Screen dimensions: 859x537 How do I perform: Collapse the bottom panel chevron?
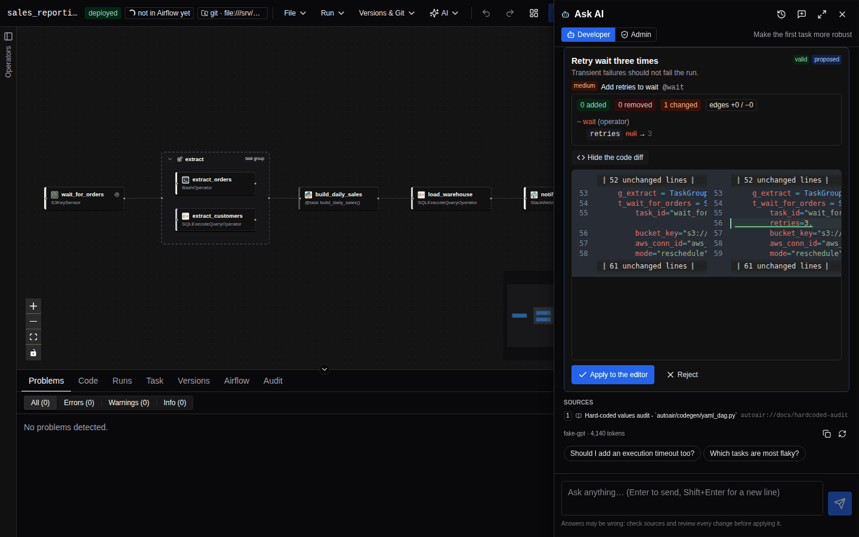tap(325, 369)
